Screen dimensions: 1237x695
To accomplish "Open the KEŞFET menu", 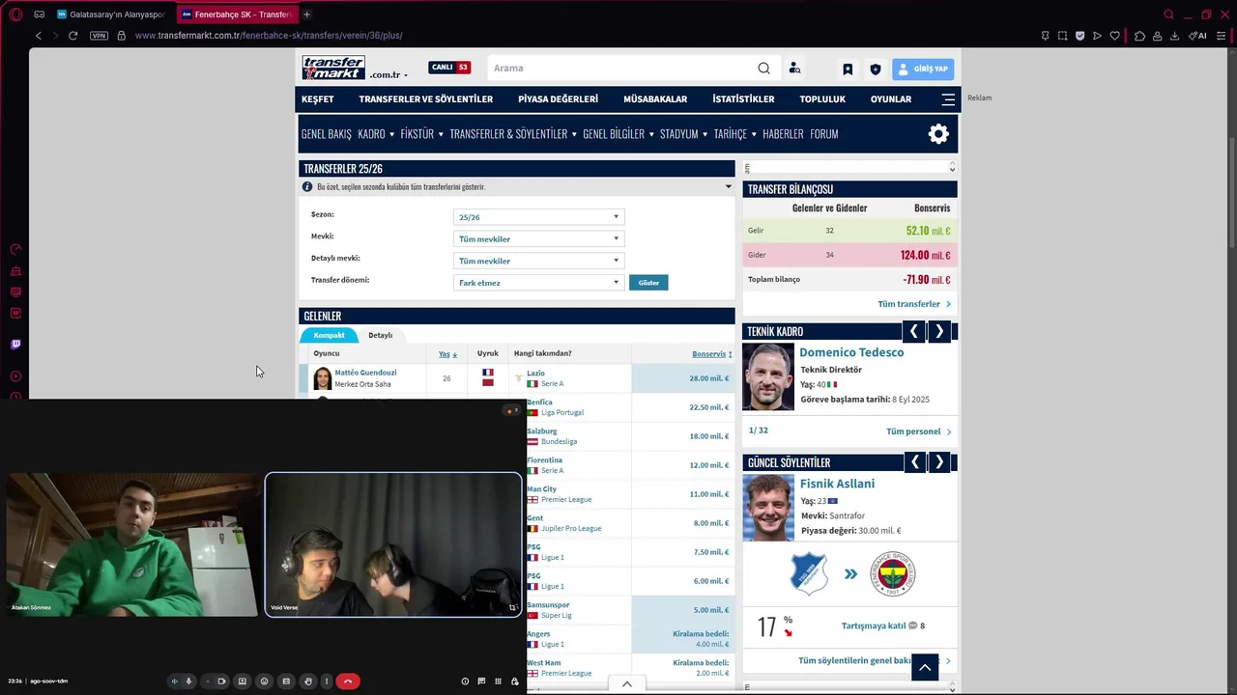I will tap(317, 99).
